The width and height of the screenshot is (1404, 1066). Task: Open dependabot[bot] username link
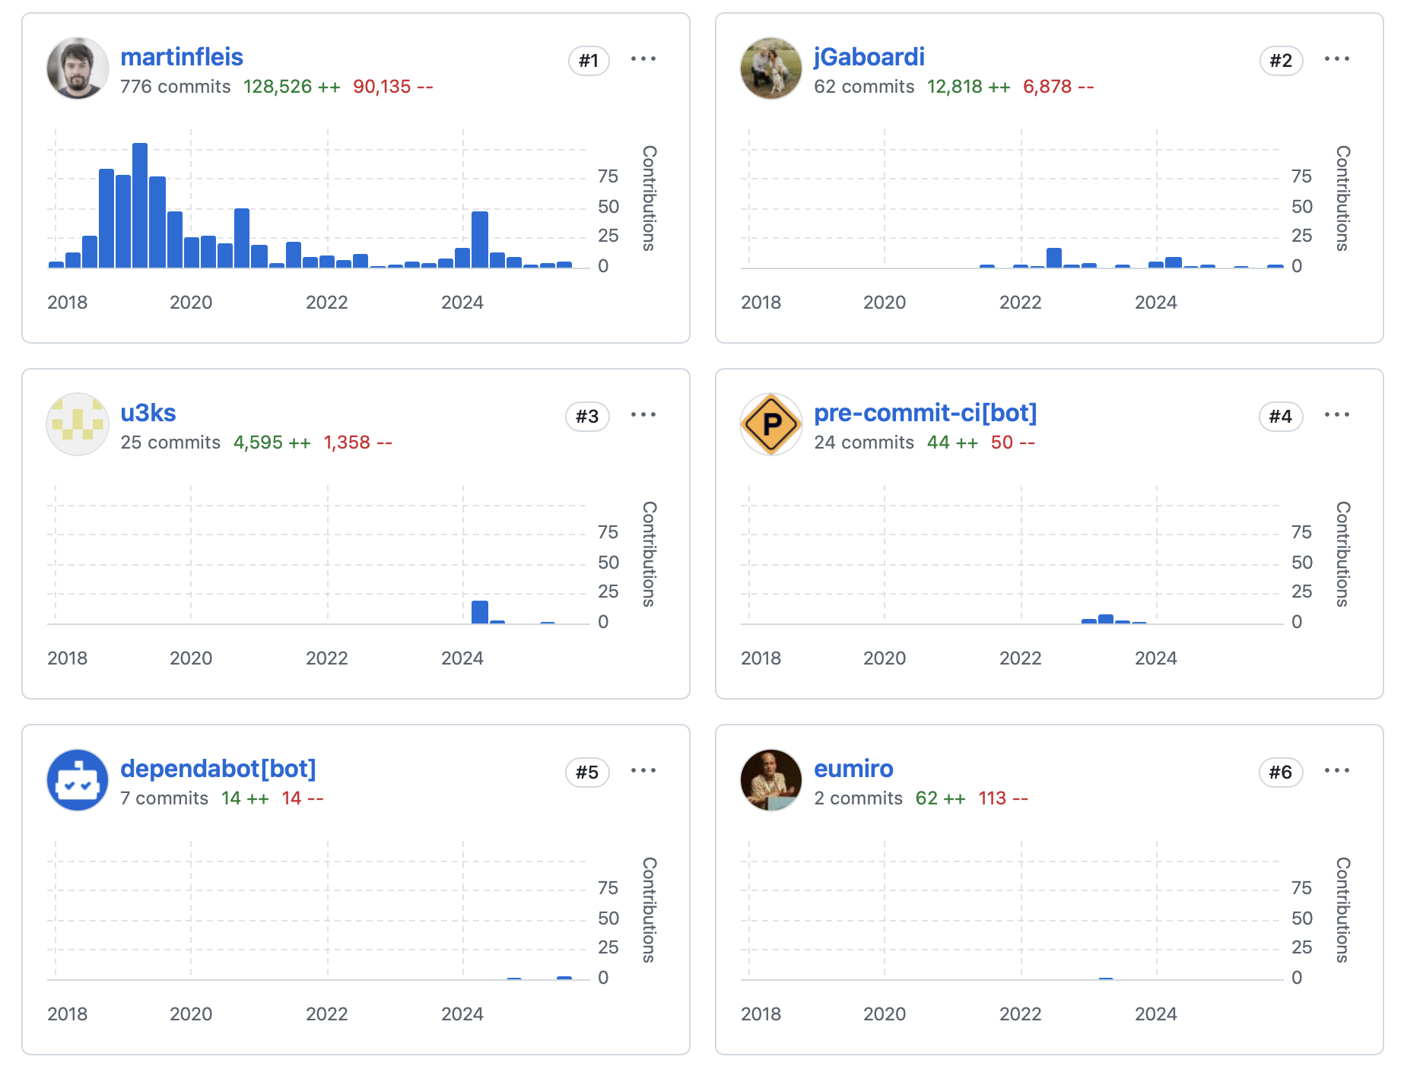click(218, 769)
